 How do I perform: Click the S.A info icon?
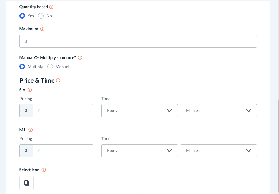tap(30, 90)
